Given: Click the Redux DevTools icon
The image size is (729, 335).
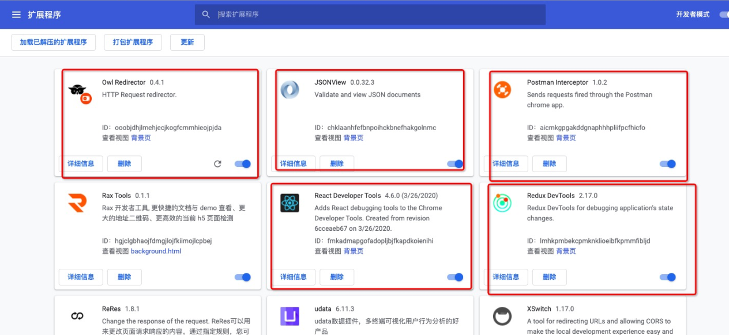Looking at the screenshot, I should pyautogui.click(x=502, y=203).
